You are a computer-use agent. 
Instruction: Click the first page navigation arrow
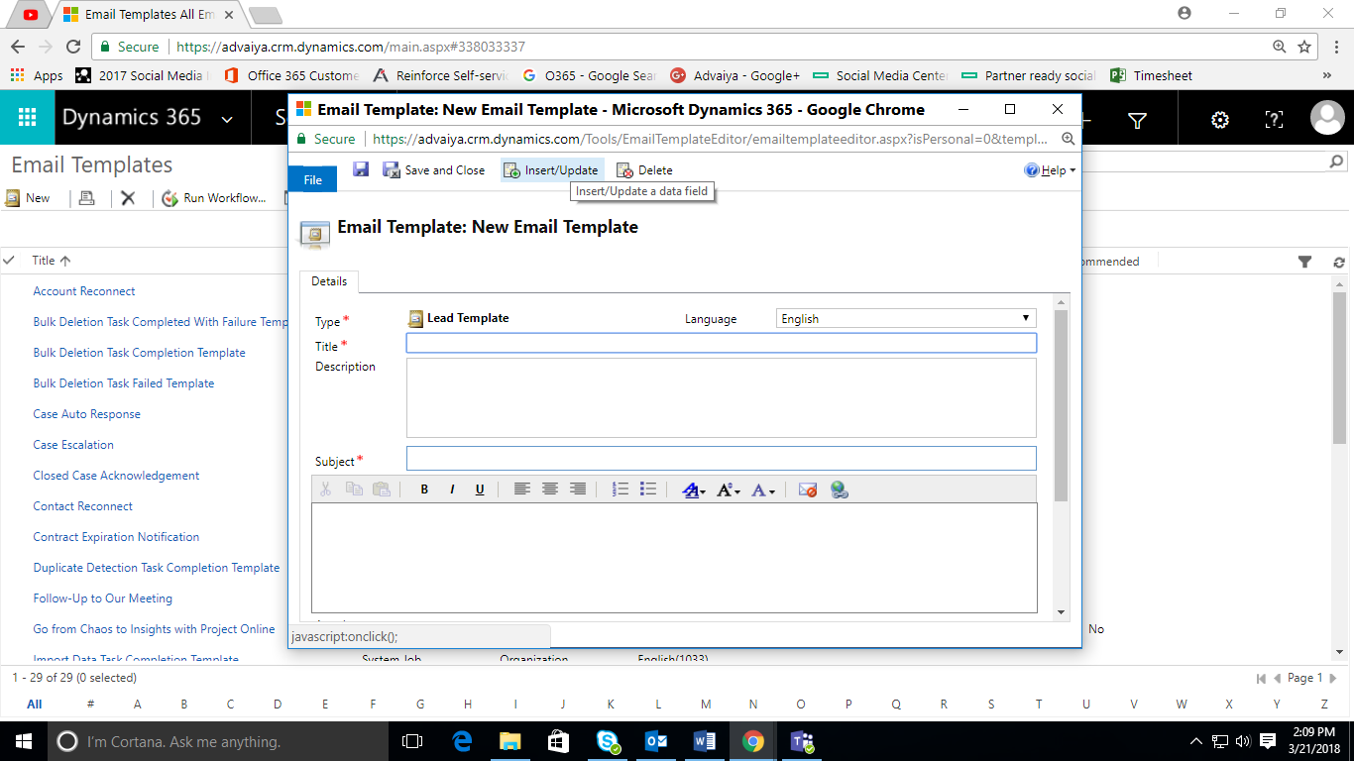[1261, 679]
